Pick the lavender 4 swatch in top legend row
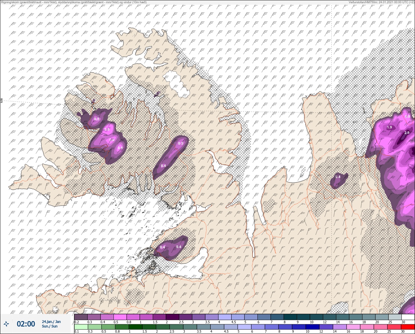Screen dimensions: 415x334 click(225, 317)
